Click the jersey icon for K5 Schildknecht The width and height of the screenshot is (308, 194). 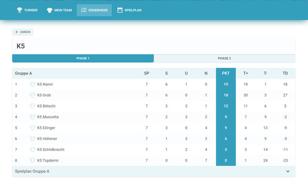(32, 149)
